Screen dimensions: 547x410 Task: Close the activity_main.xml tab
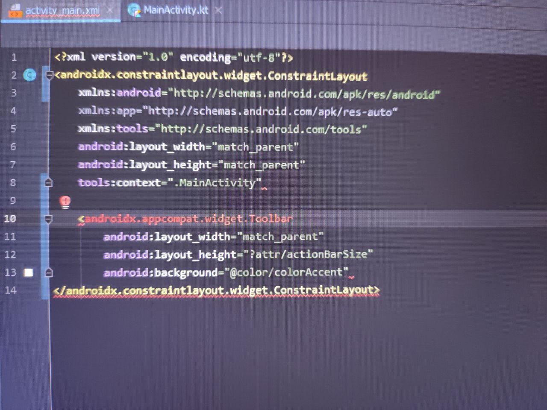110,10
